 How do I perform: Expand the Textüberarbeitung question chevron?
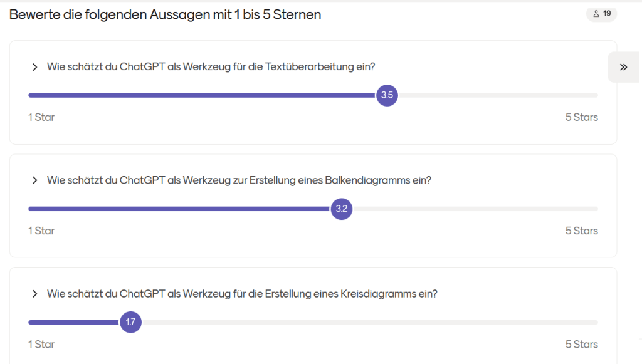tap(34, 67)
